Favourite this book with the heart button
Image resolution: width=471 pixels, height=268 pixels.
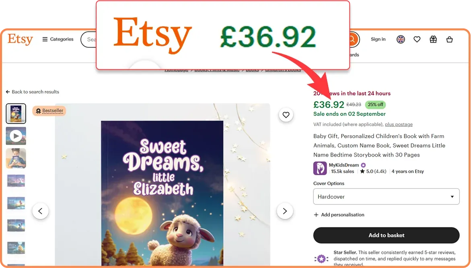[x=286, y=115]
